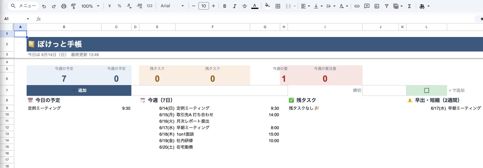Click the print icon

tap(64, 6)
